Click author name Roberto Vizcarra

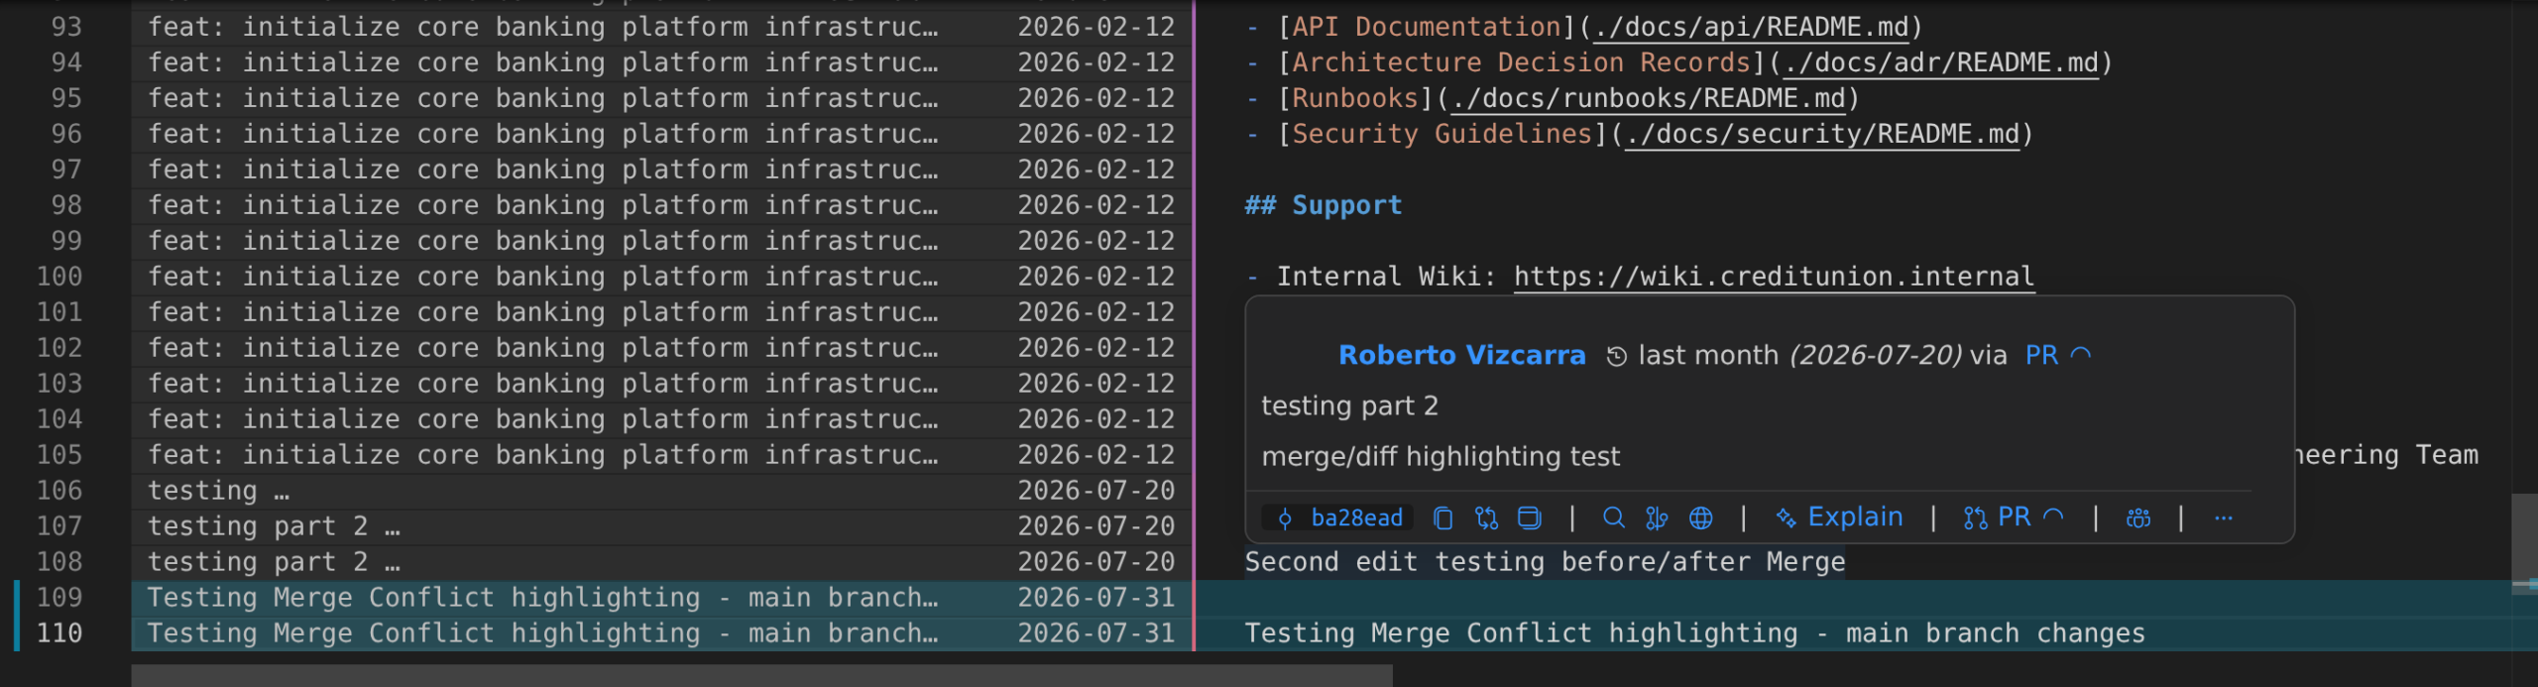(x=1461, y=355)
